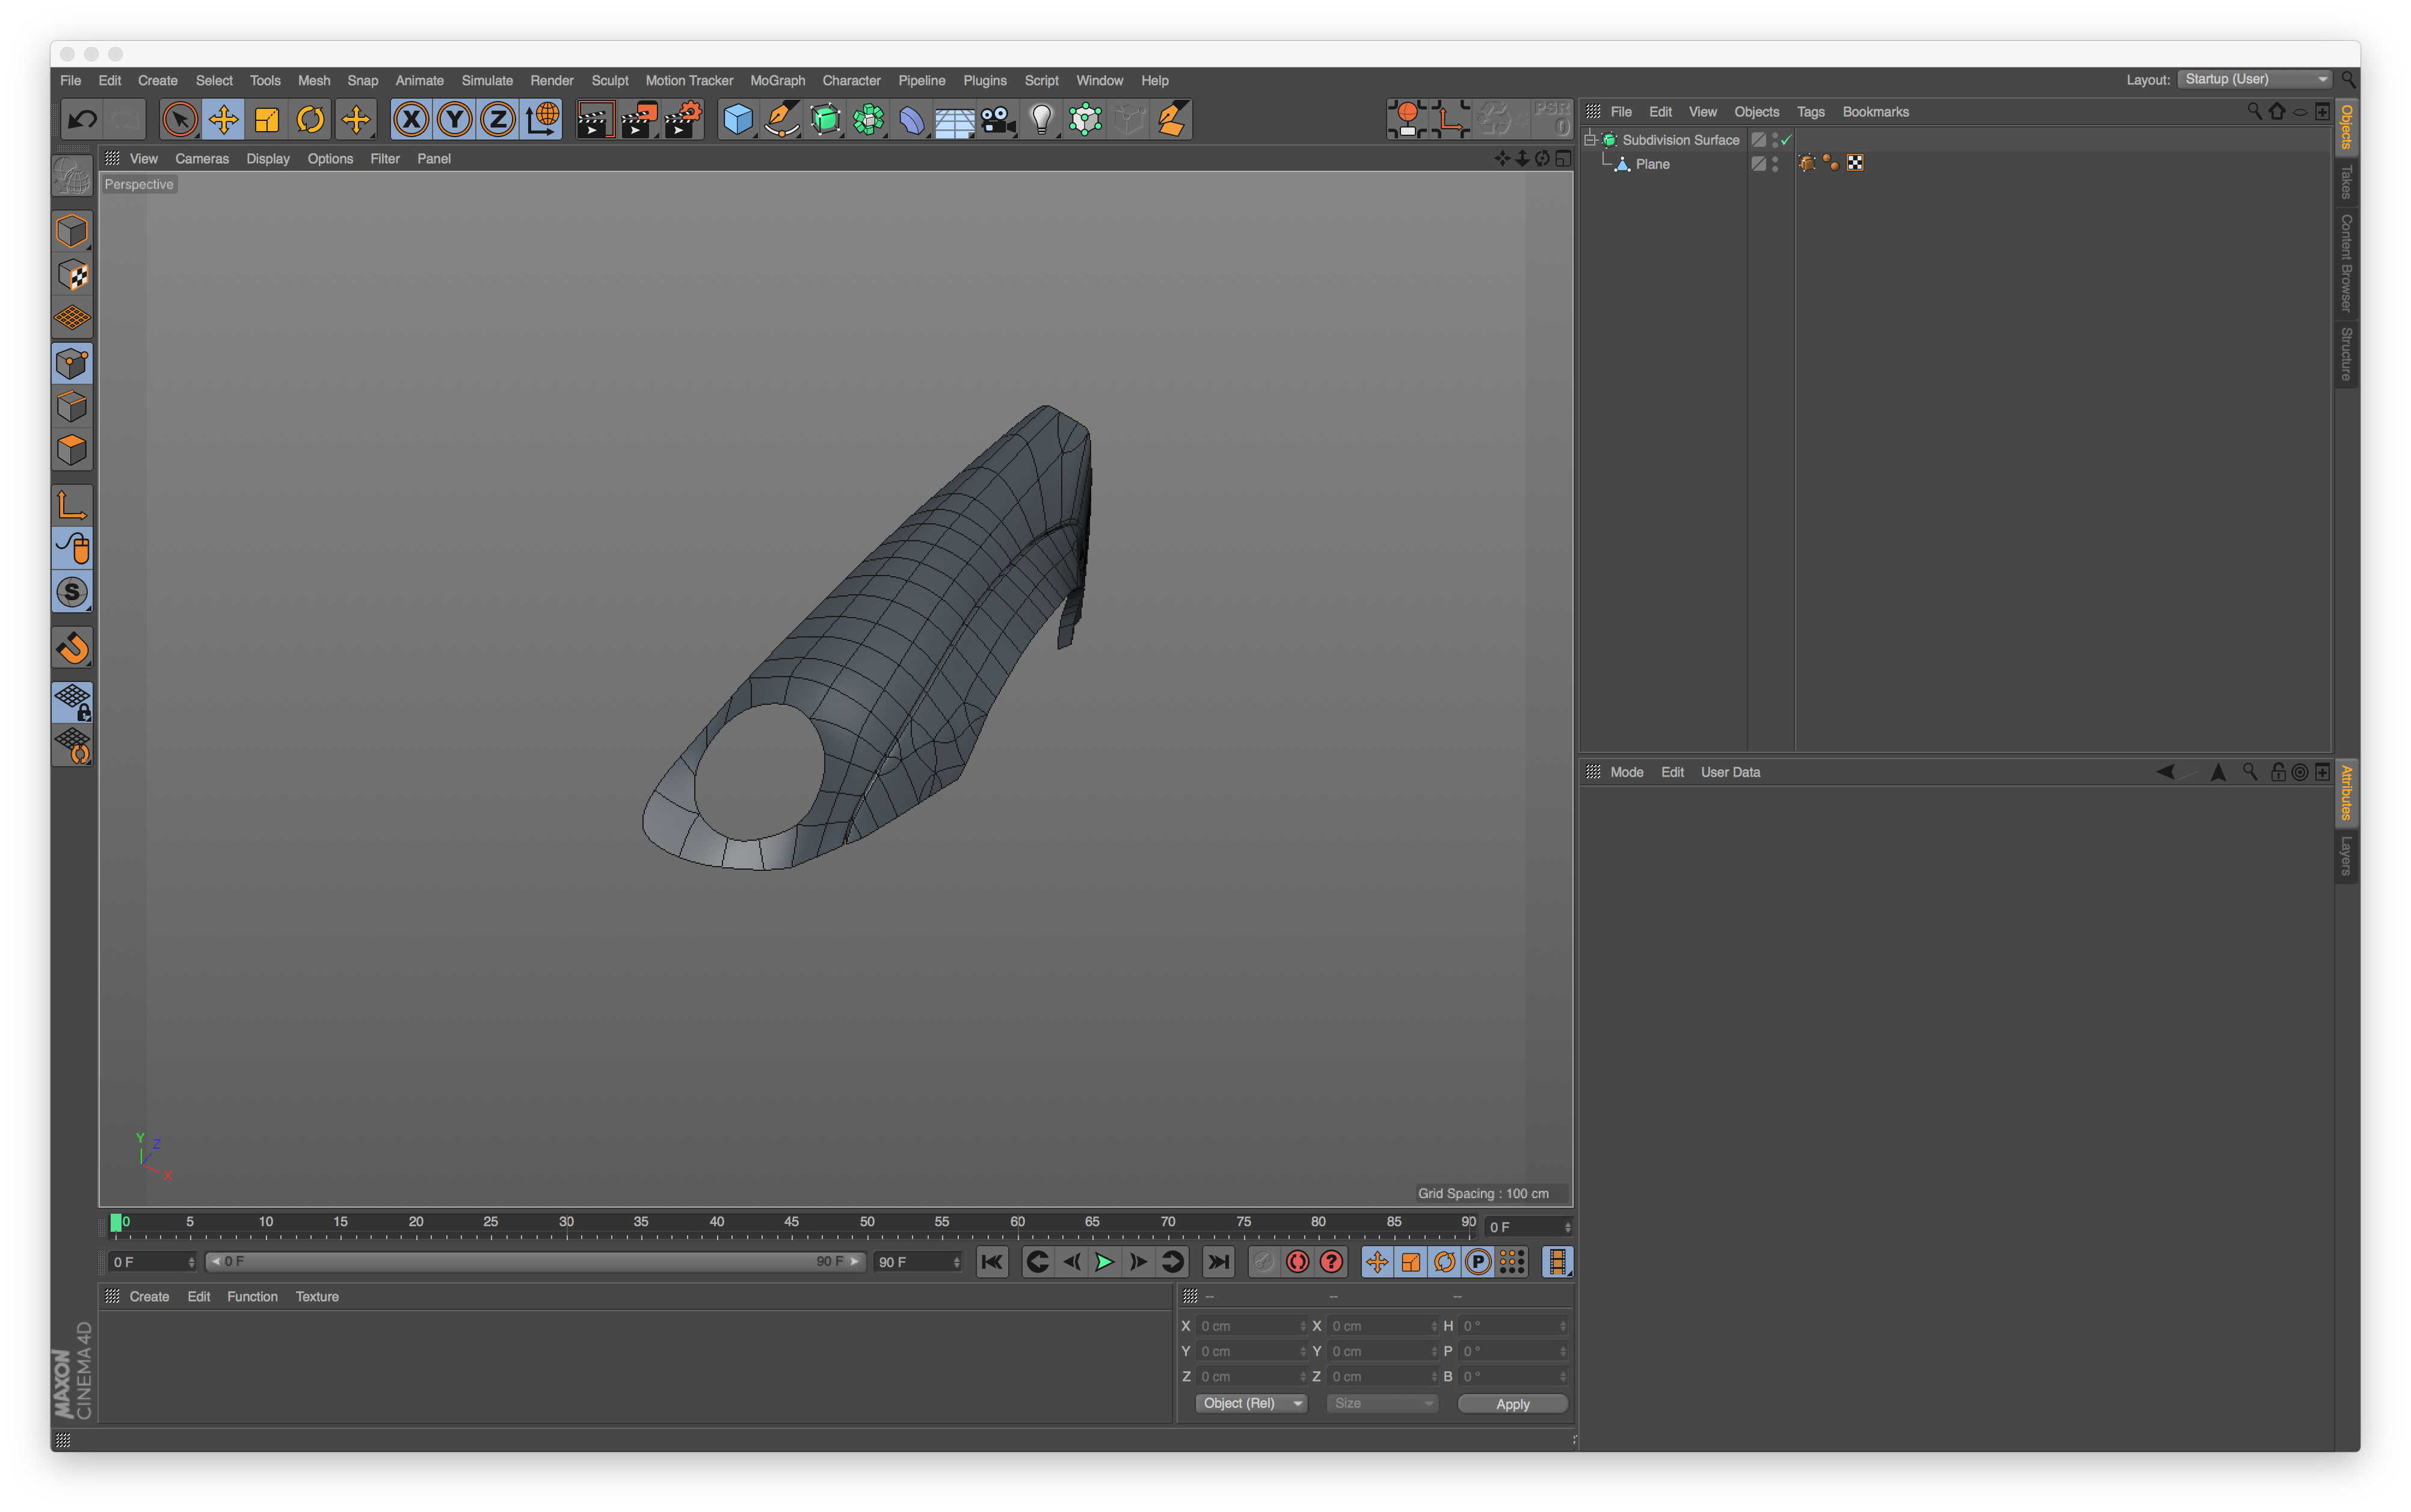Click the Planar Workplane icon
2411x1512 pixels.
click(72, 746)
